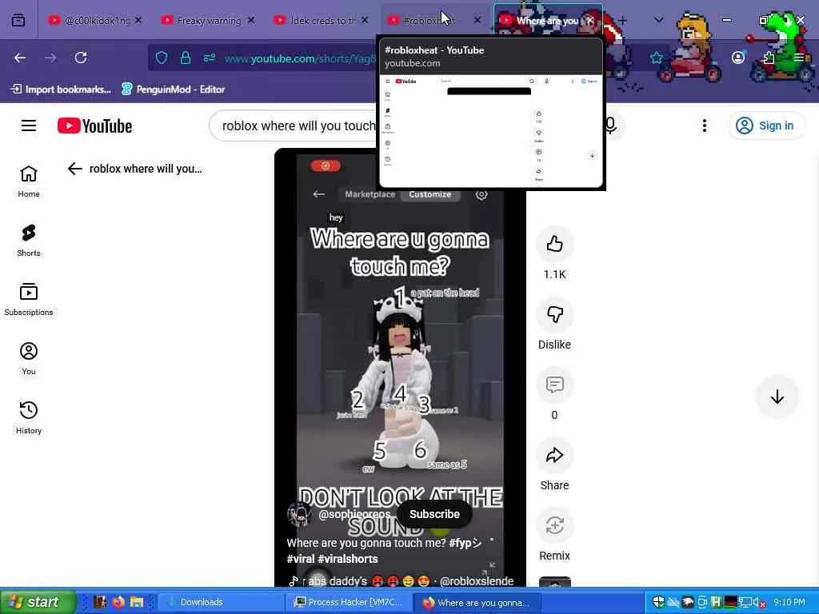Screen dimensions: 819x614
Task: Open the extensions puzzle icon
Action: point(769,58)
